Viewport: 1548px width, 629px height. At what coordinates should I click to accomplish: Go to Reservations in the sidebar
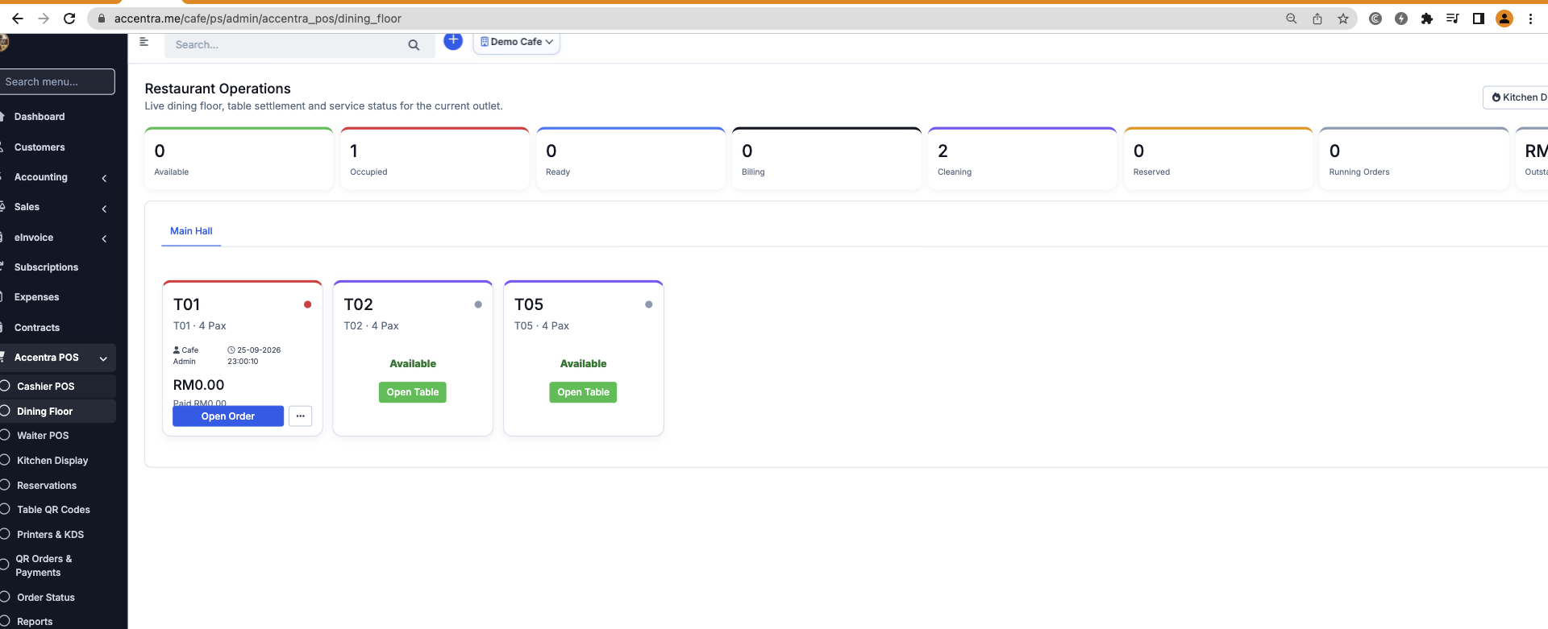click(x=47, y=486)
